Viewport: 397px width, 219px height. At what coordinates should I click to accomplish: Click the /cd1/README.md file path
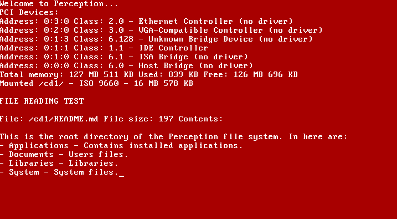coord(64,119)
